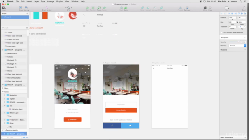Add a shadow with Shadows plus
Image resolution: width=249 pixels, height=140 pixels.
245,50
